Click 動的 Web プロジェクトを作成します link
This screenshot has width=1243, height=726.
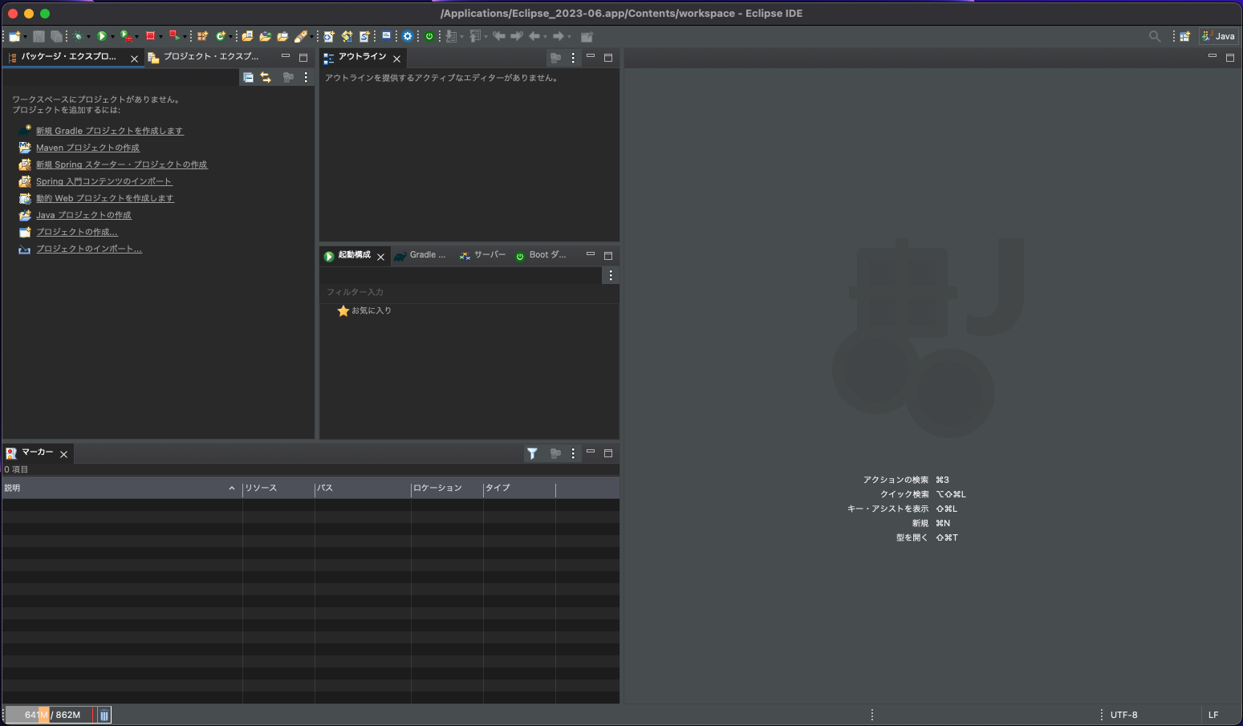104,198
